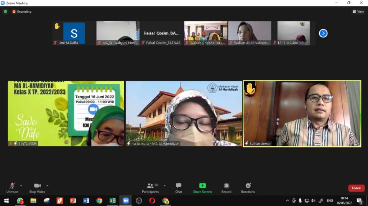The width and height of the screenshot is (368, 206).
Task: Open the Participants list
Action: click(x=150, y=187)
